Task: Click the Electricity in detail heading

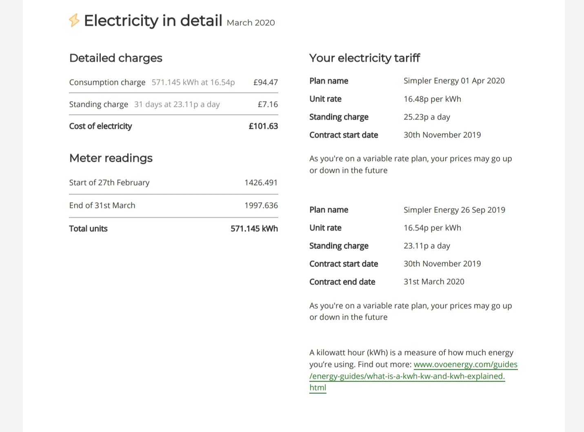Action: 153,20
